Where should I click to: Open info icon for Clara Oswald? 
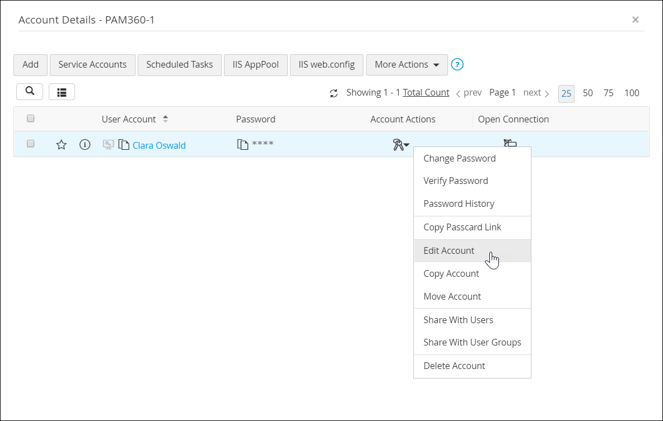coord(85,145)
